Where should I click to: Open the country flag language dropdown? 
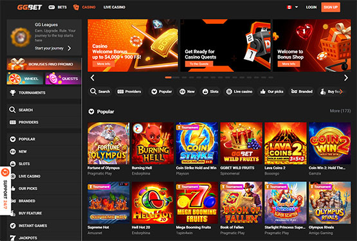pos(292,7)
